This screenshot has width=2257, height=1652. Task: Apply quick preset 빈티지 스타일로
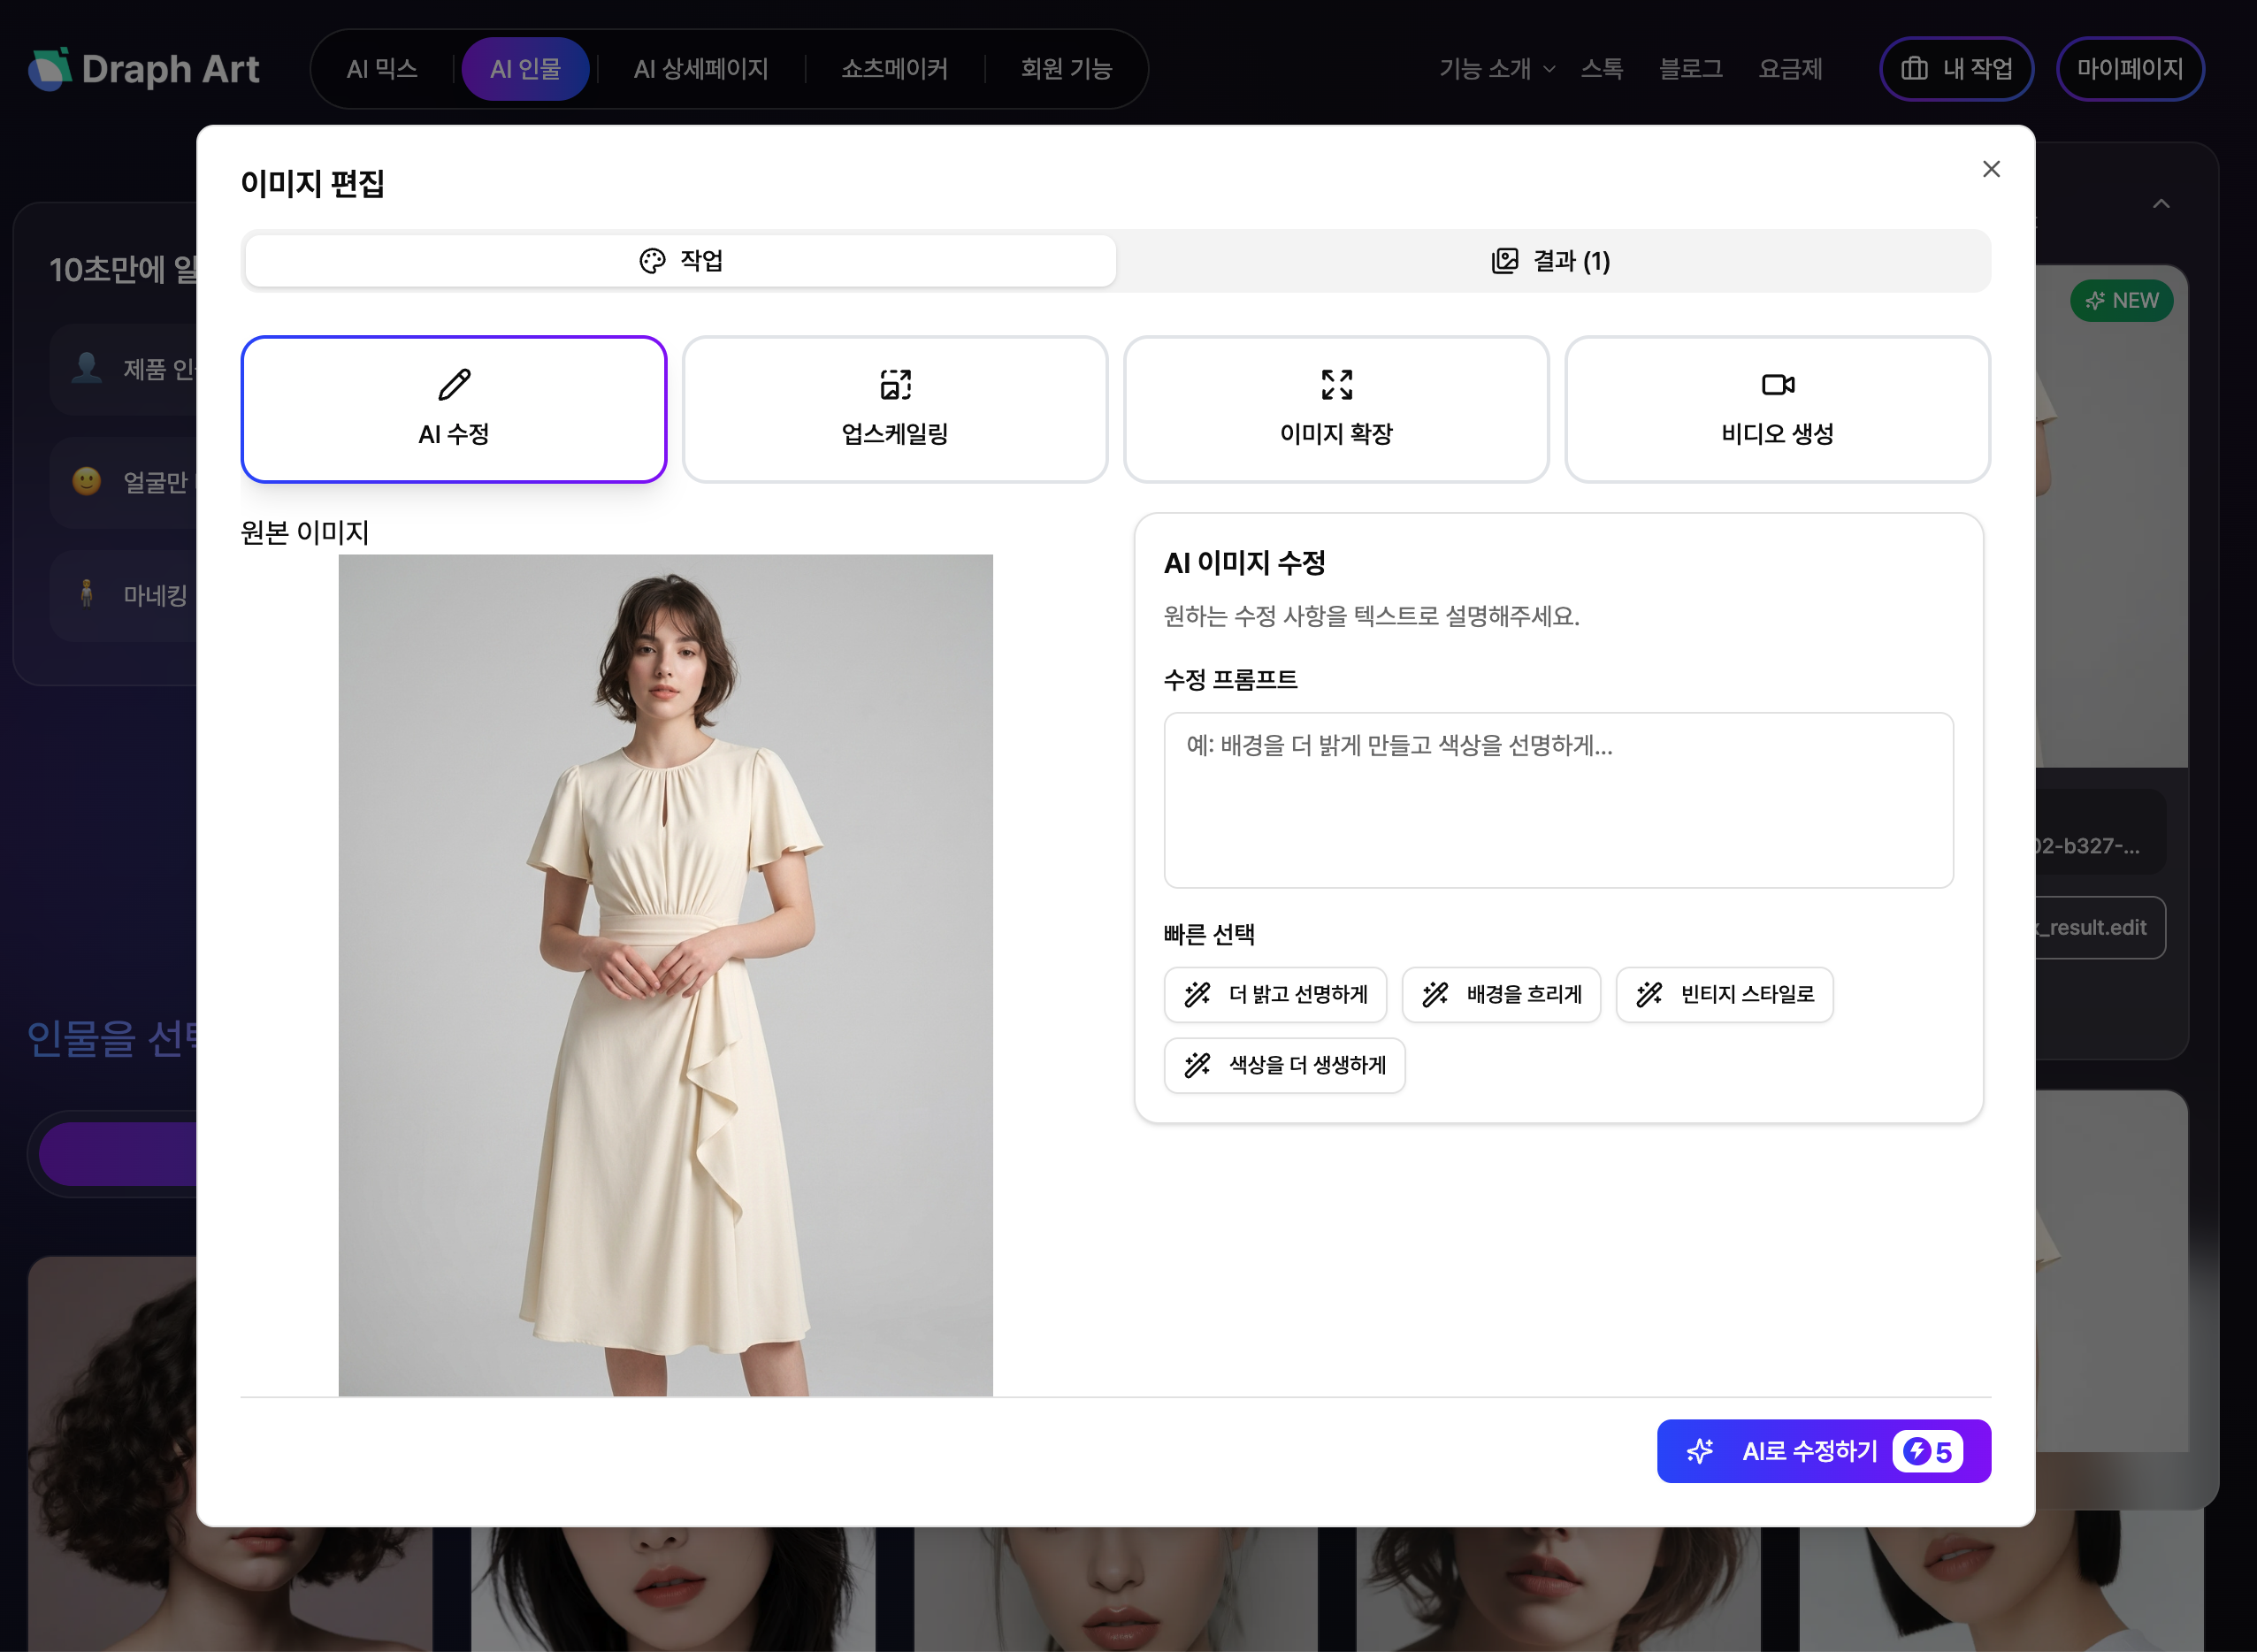(x=1724, y=994)
